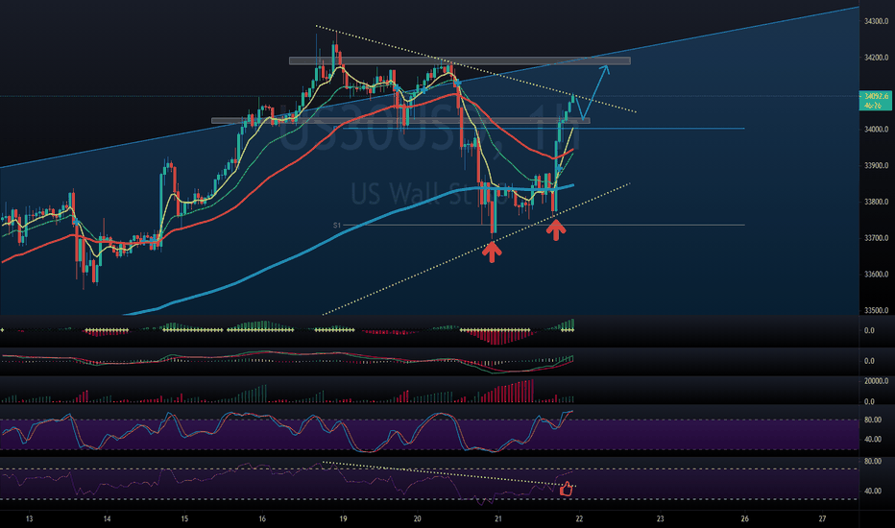Click date 16 on the time axis
The height and width of the screenshot is (528, 895).
(262, 518)
